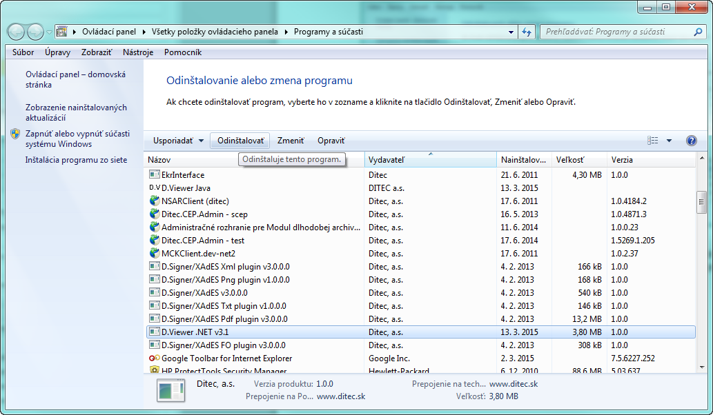Click the D.Signer/XAdES v3.0.0.0 icon
Screen dimensions: 713x415
coord(155,292)
